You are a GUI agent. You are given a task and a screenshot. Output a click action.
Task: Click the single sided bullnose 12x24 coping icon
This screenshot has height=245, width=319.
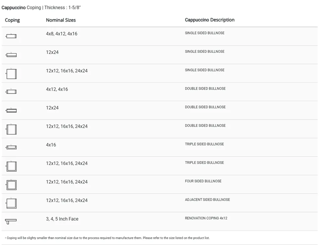point(11,55)
